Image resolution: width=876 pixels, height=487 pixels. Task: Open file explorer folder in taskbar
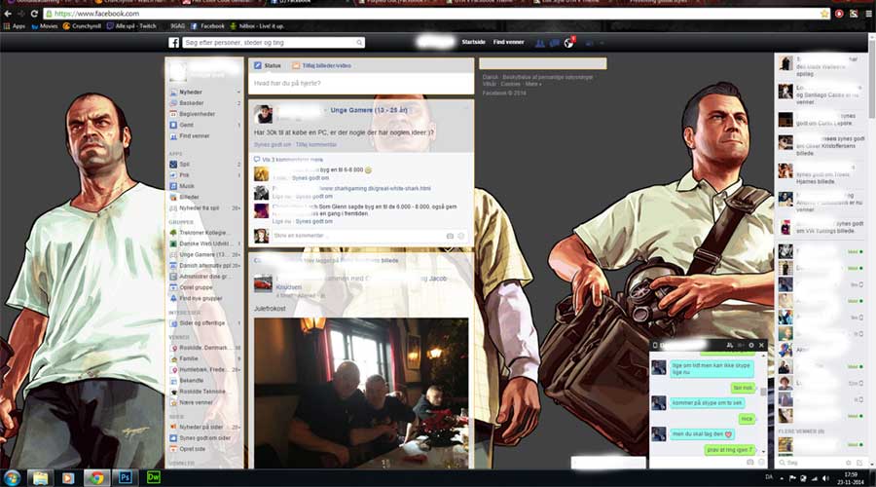40,477
